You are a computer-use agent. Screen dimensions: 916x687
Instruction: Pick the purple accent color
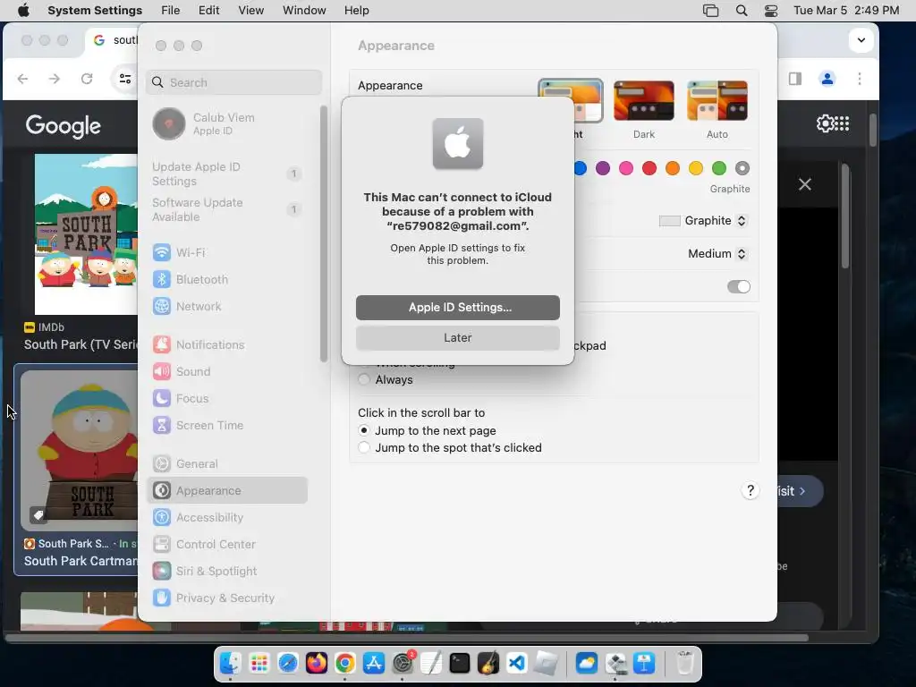[x=603, y=168]
